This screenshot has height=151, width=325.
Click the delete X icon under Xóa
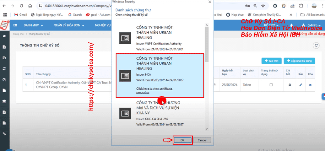click(x=310, y=85)
